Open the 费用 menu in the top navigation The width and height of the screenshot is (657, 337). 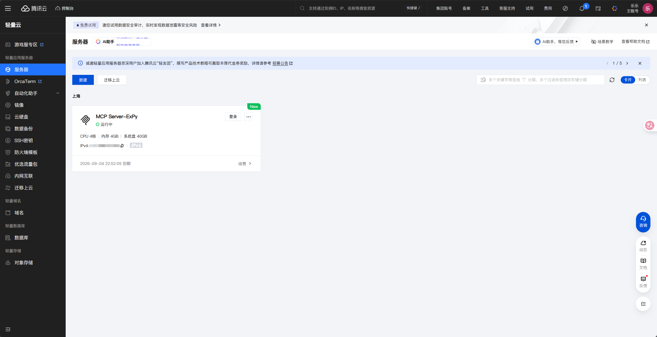[548, 8]
